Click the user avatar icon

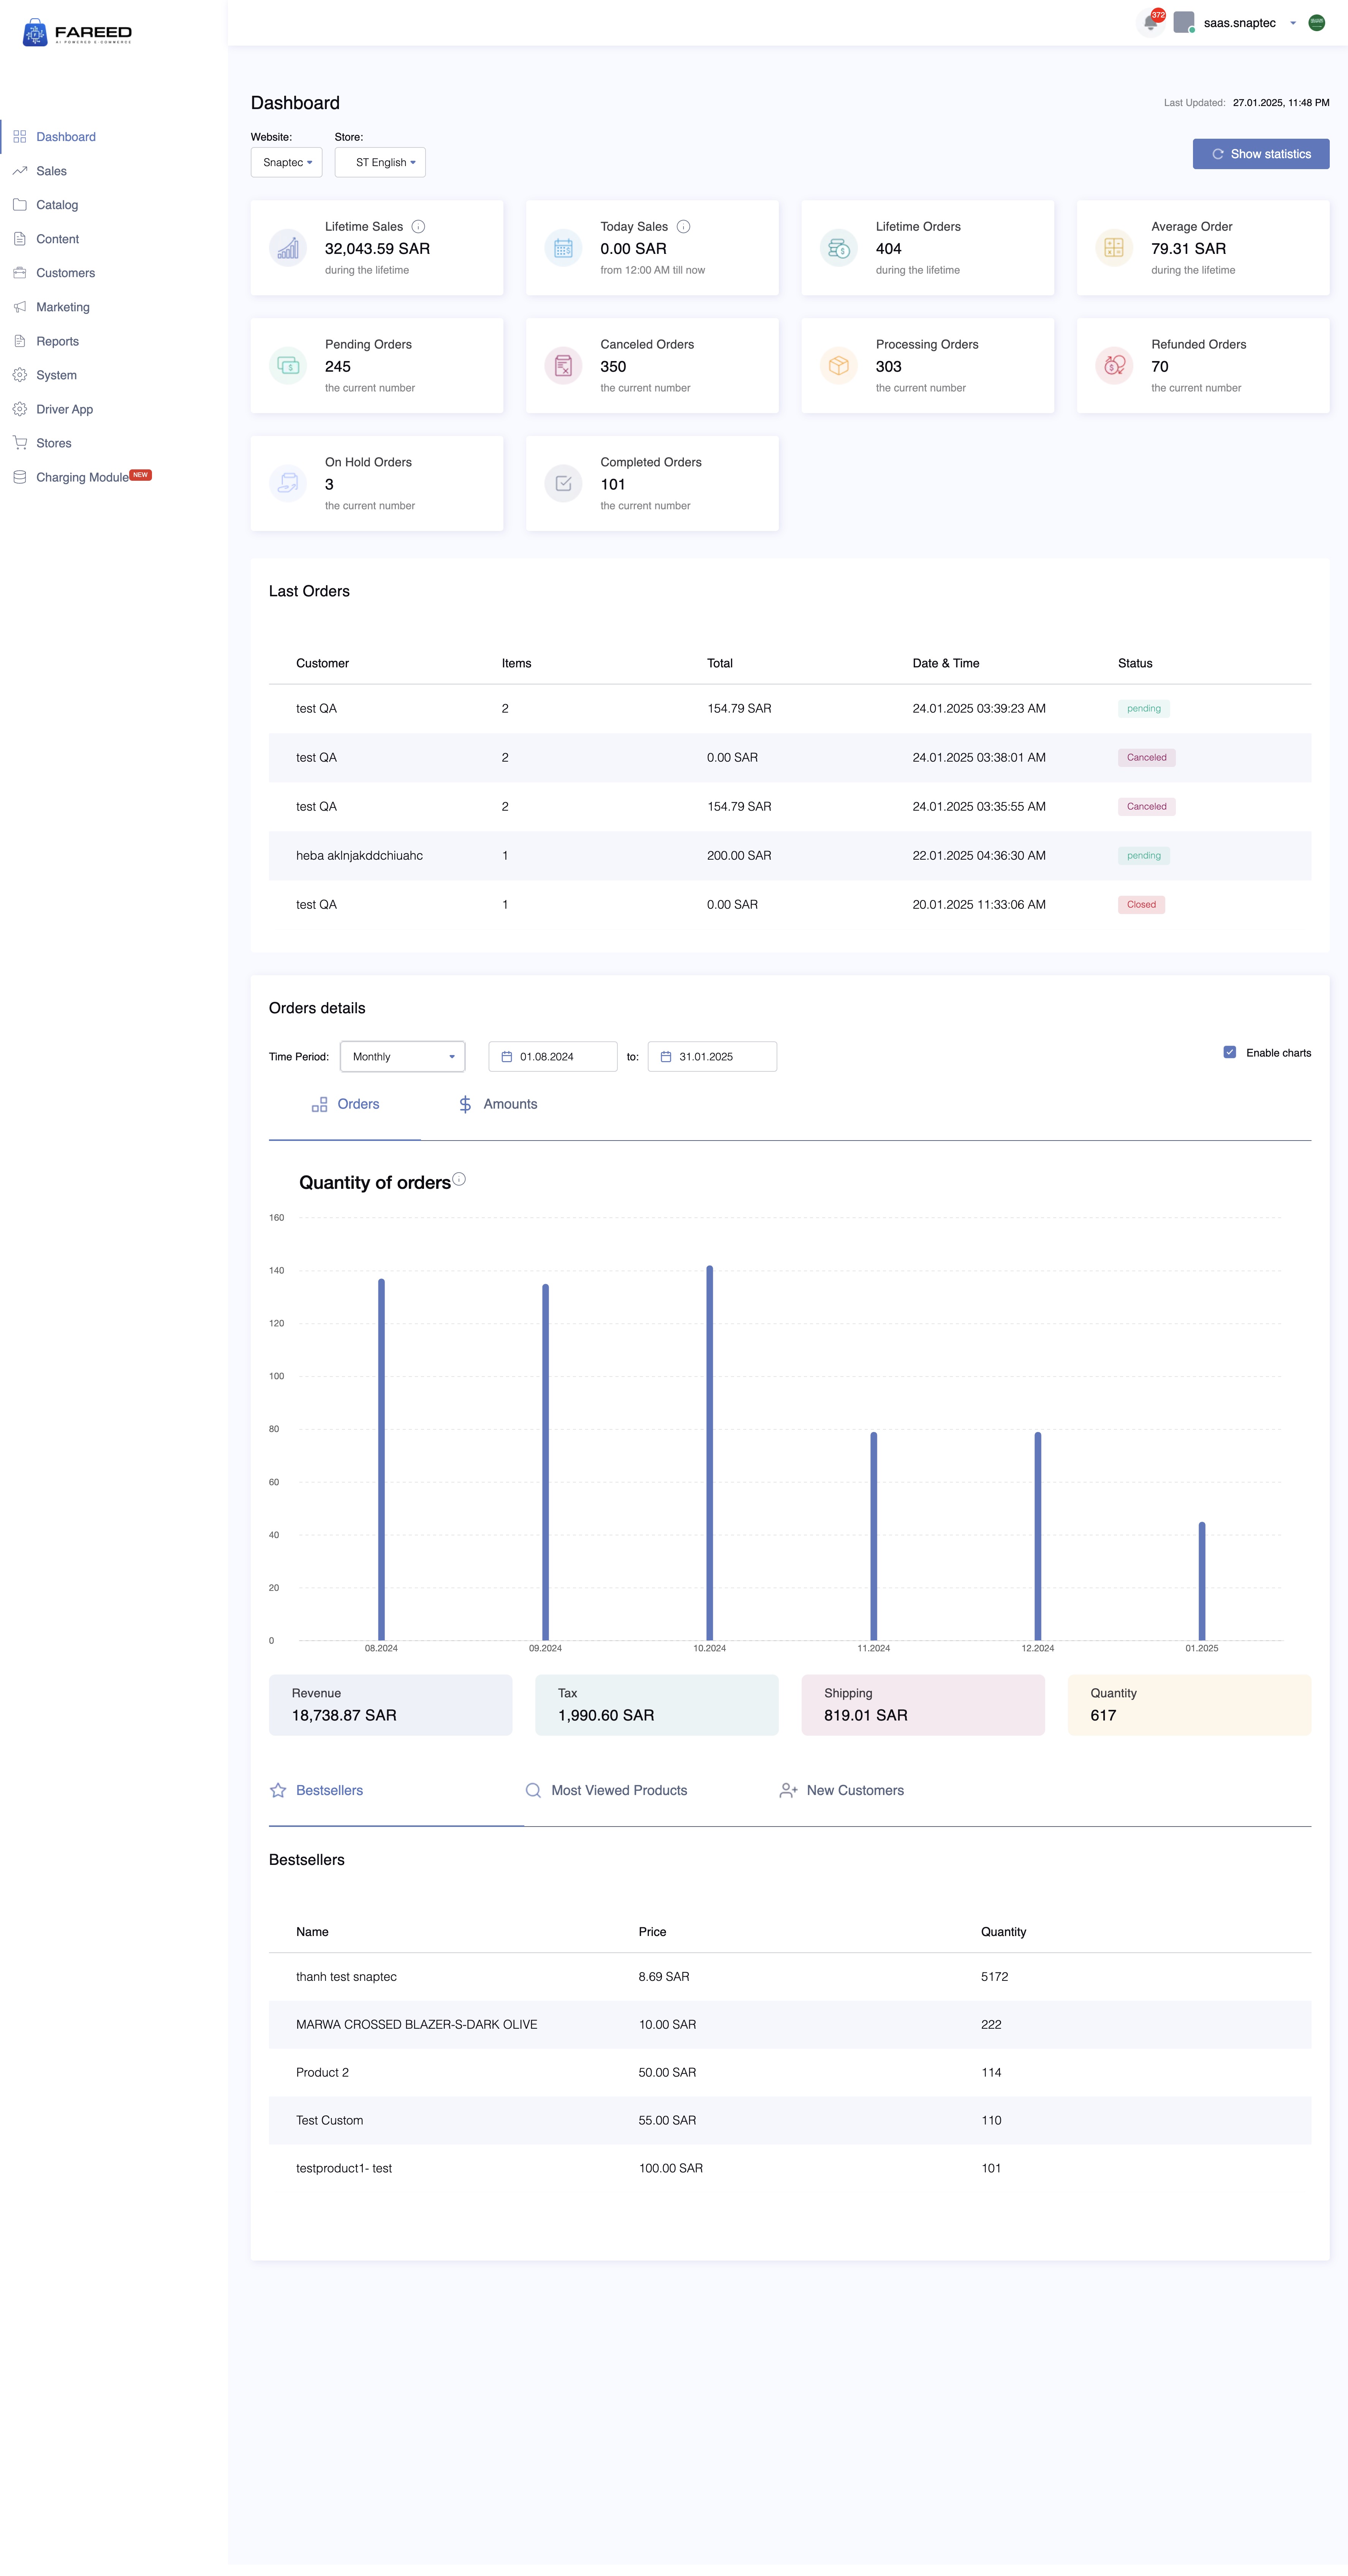(x=1184, y=22)
